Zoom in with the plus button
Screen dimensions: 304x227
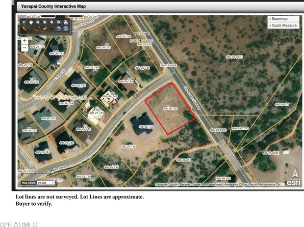click(x=24, y=41)
